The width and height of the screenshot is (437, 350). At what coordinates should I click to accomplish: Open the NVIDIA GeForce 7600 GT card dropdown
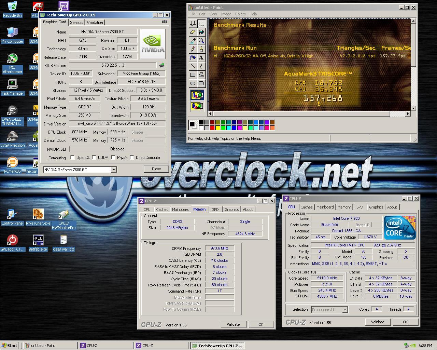tap(114, 170)
